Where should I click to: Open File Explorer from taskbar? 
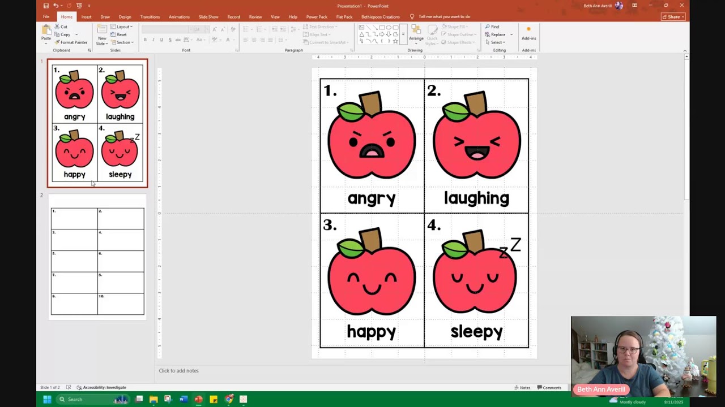pos(153,400)
